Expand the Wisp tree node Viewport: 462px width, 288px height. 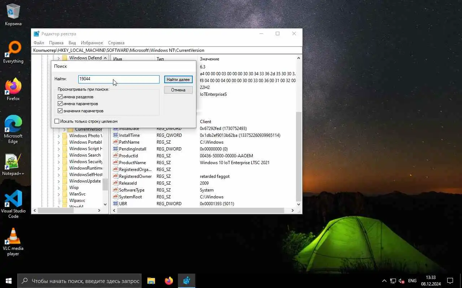(x=58, y=188)
